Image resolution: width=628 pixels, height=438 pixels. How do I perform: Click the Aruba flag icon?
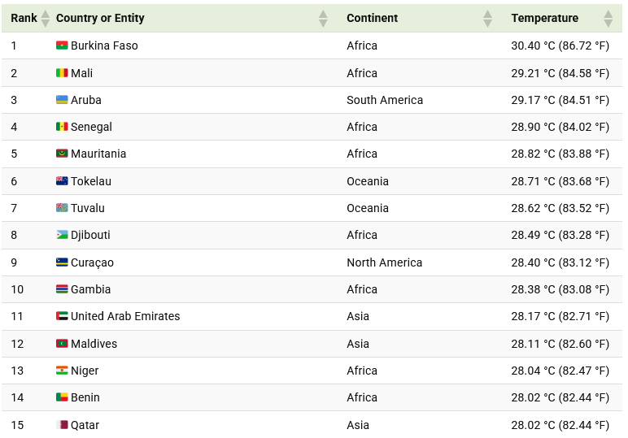62,100
